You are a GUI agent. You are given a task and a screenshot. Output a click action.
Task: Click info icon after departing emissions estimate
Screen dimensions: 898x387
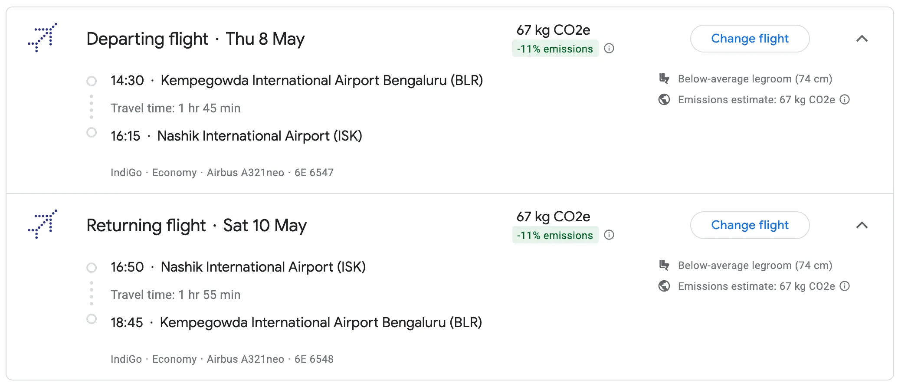pos(845,100)
